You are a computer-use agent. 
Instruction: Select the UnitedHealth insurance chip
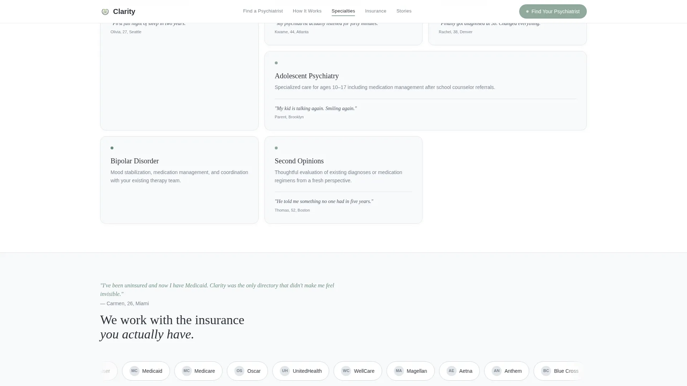click(x=301, y=371)
